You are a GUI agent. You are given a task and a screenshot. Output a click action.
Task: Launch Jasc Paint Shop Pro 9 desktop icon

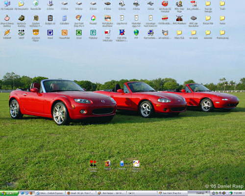[x=79, y=21]
